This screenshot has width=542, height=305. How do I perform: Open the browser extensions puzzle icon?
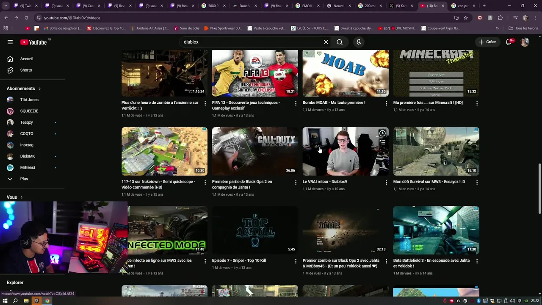coord(500,18)
